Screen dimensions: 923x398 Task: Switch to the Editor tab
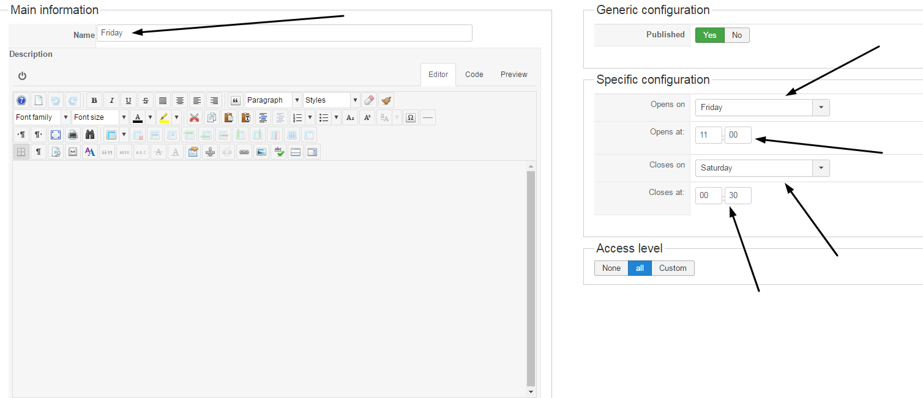pyautogui.click(x=438, y=75)
